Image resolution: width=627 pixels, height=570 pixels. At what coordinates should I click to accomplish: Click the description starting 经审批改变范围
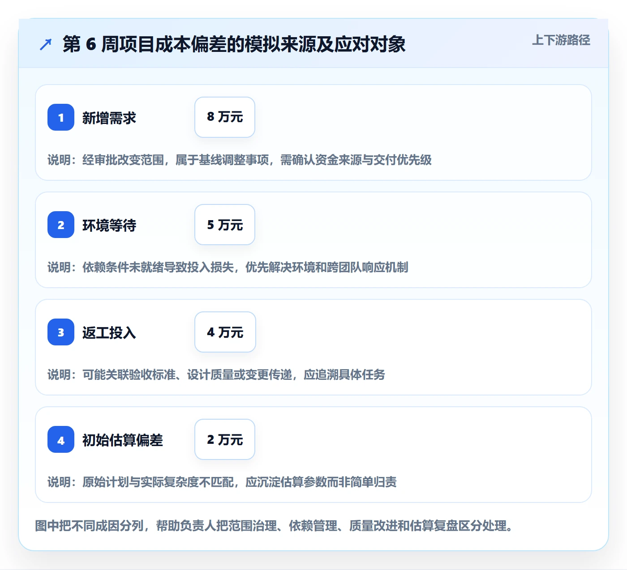[x=240, y=160]
